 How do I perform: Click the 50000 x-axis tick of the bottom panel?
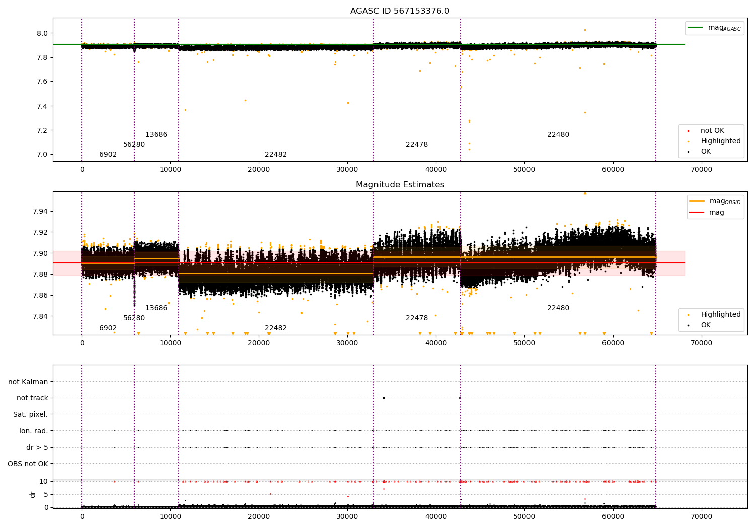[524, 517]
